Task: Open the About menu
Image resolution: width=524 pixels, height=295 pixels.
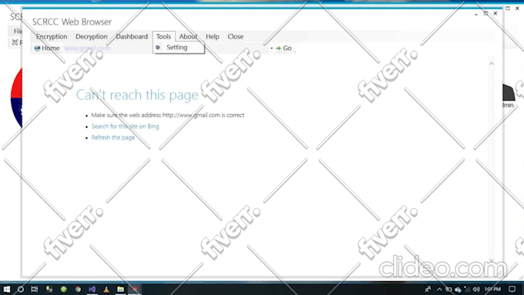Action: point(188,36)
